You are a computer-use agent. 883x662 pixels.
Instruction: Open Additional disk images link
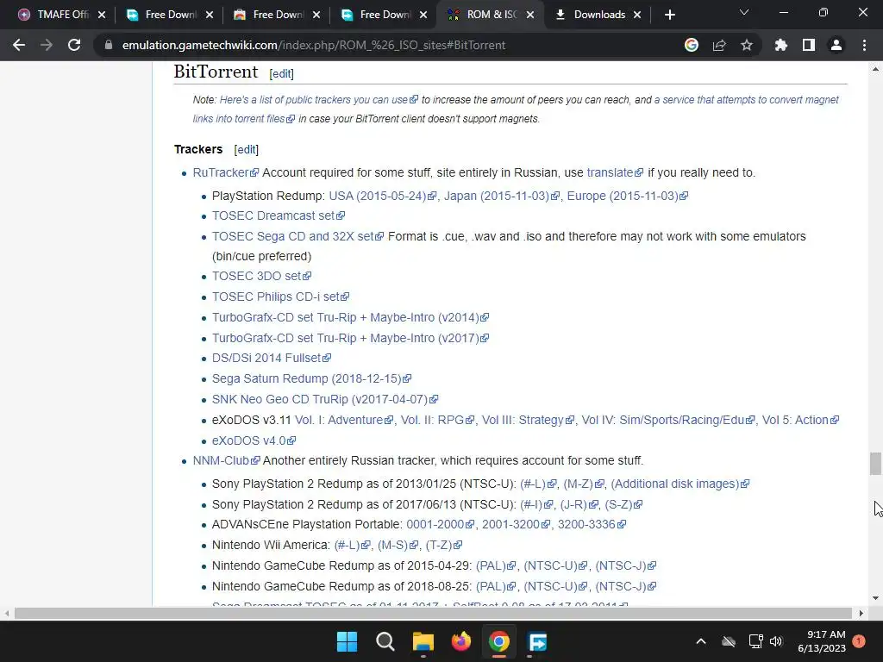click(679, 484)
